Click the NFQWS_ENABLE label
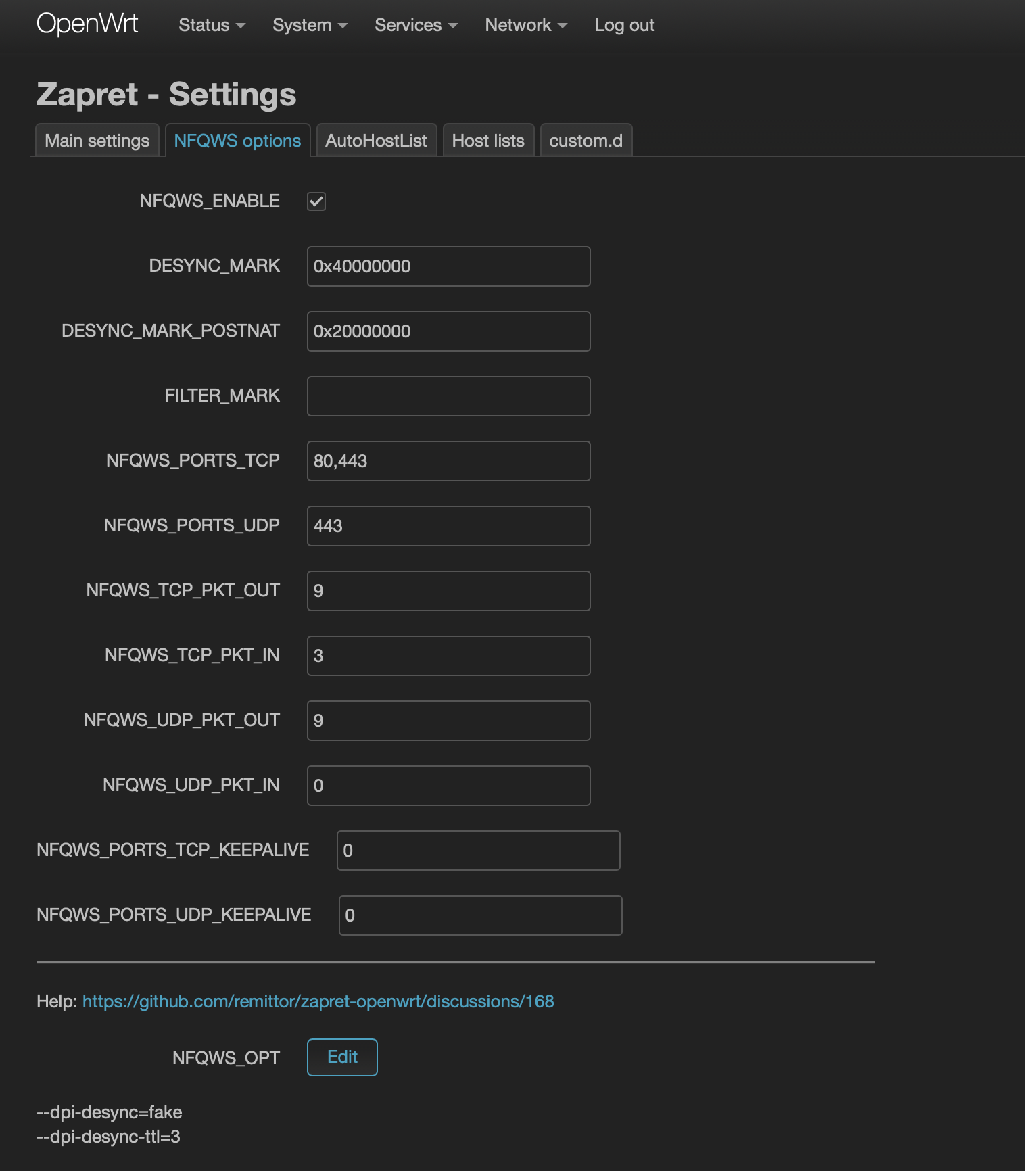Image resolution: width=1025 pixels, height=1171 pixels. tap(210, 201)
